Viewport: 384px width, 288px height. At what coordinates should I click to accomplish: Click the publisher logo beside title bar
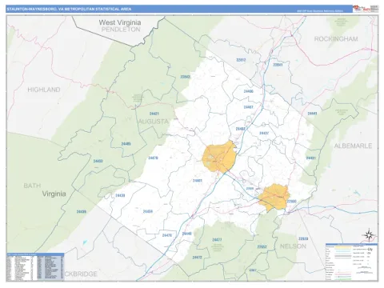(x=366, y=9)
